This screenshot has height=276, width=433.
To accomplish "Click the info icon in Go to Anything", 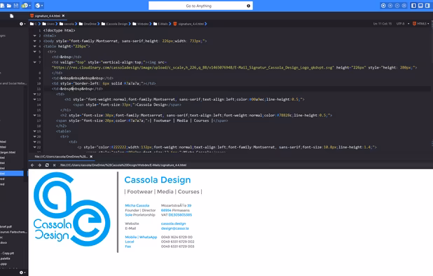I will pyautogui.click(x=248, y=6).
